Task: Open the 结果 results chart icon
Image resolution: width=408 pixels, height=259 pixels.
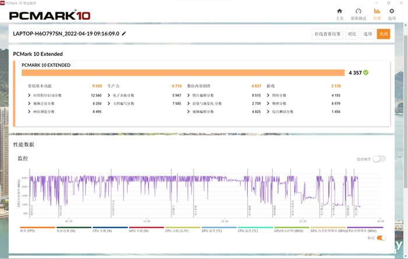Action: (377, 11)
